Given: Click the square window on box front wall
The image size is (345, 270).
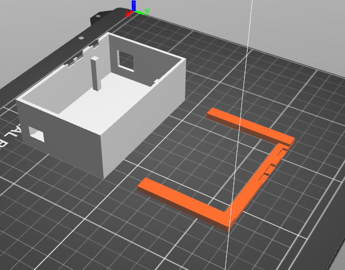Looking at the screenshot, I should point(37,134).
